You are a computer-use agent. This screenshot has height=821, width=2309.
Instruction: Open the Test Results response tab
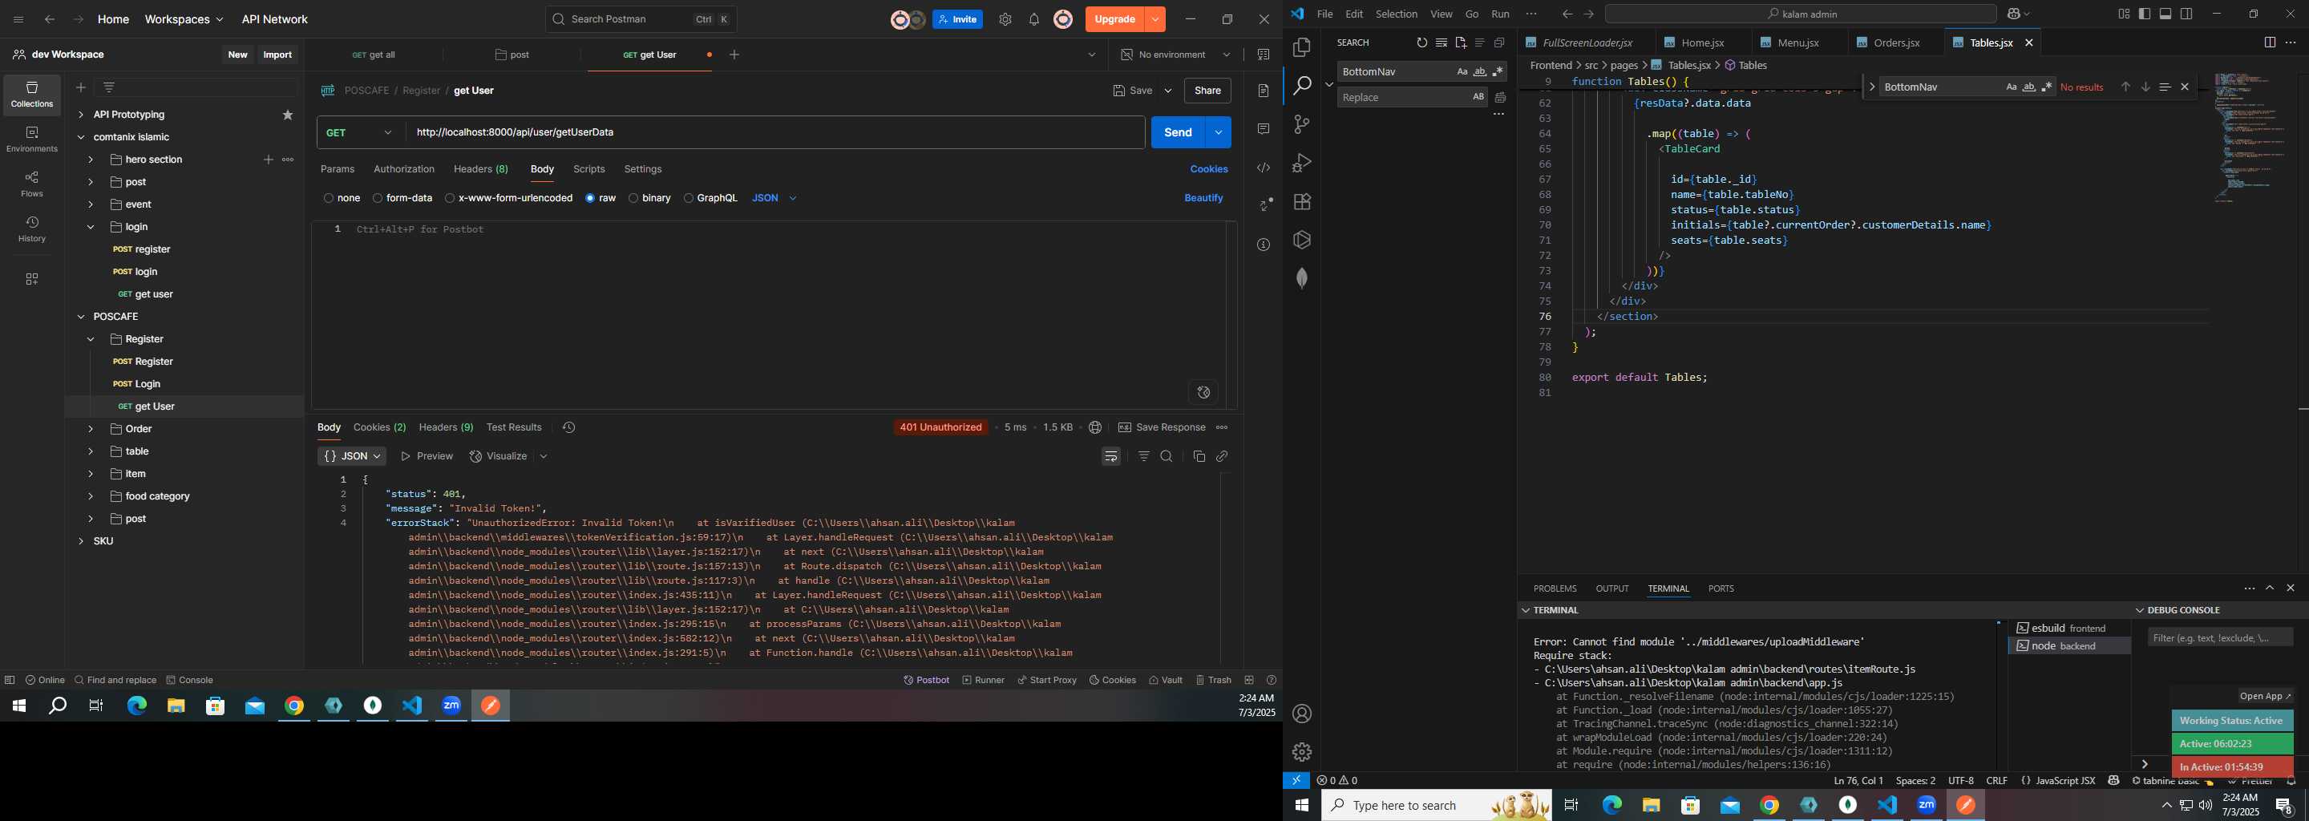point(514,427)
